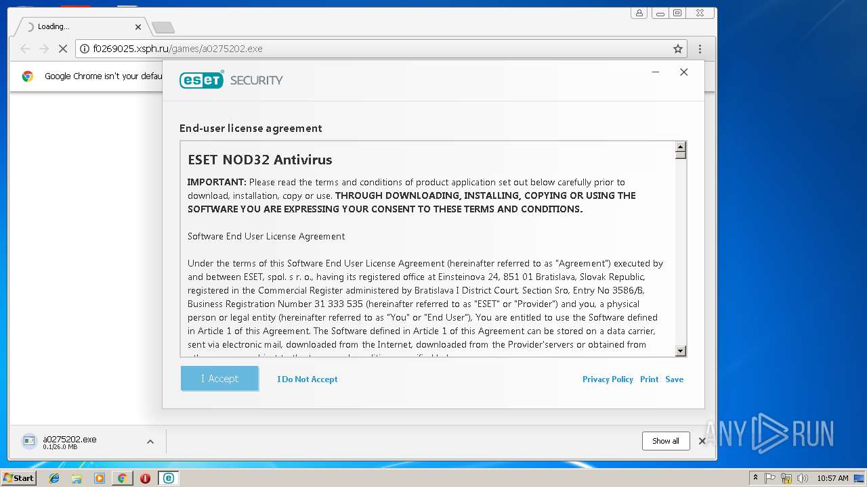Accept the ESET license agreement
This screenshot has height=487, width=867.
pyautogui.click(x=219, y=379)
